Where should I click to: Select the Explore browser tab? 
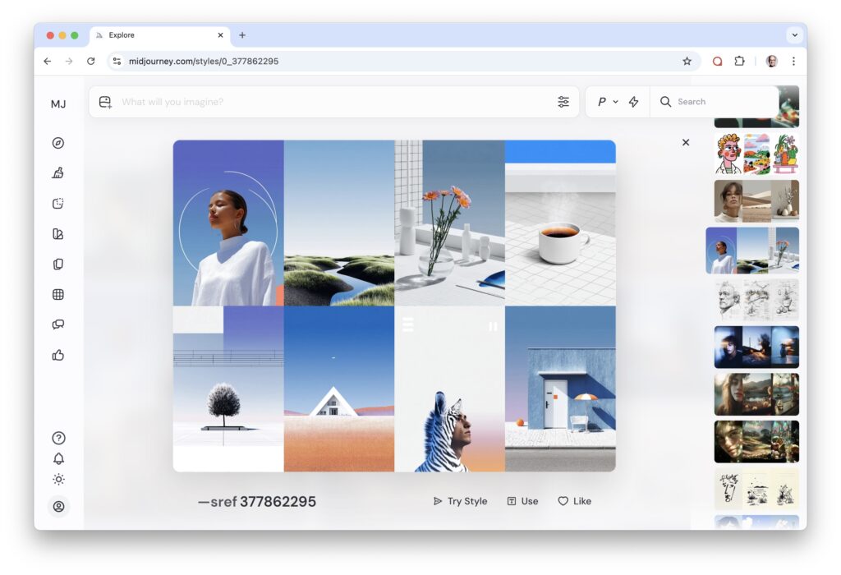pyautogui.click(x=156, y=35)
